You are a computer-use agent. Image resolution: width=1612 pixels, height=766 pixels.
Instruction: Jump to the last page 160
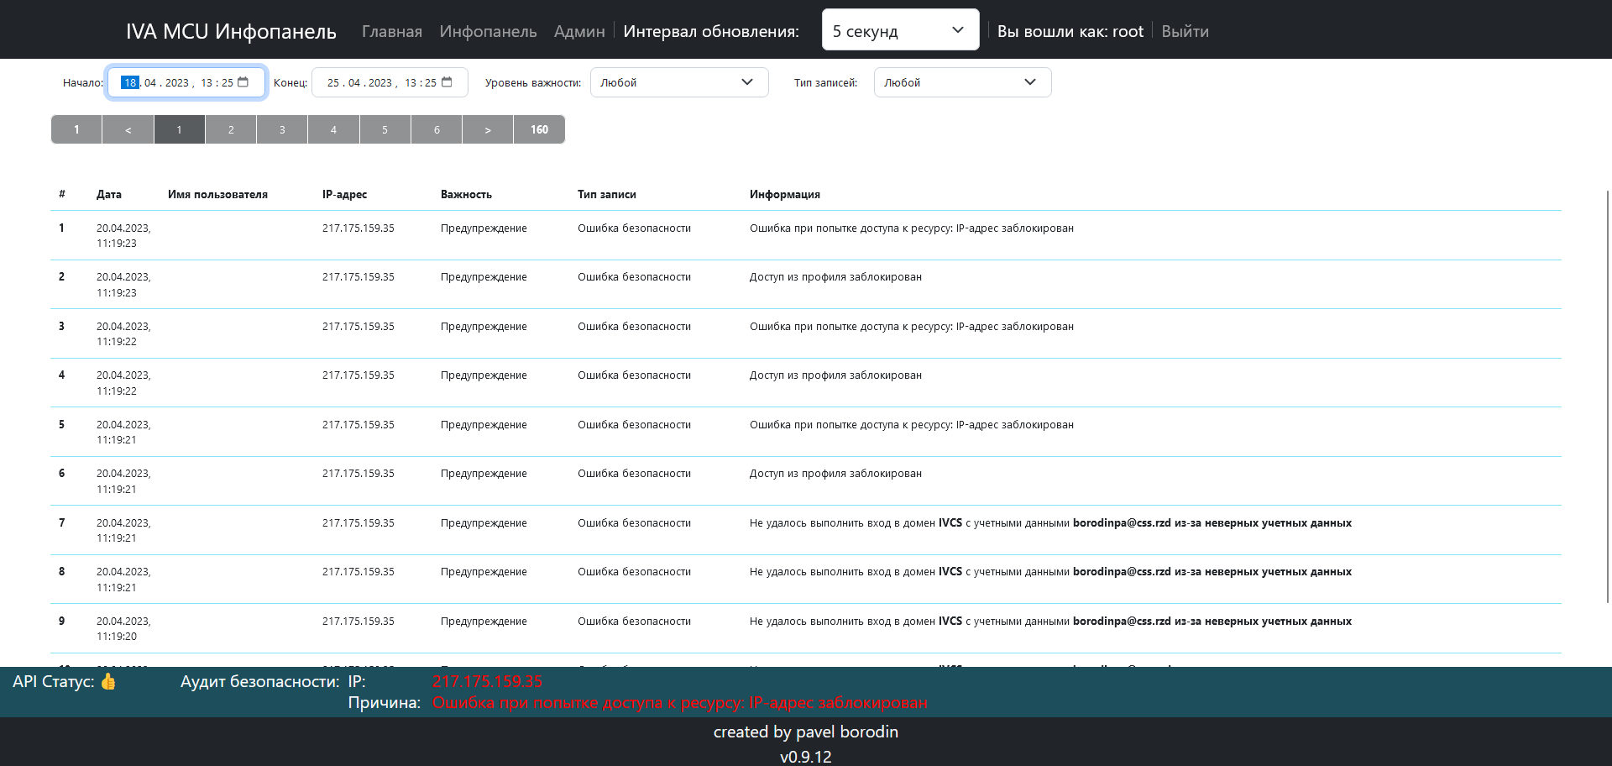pos(539,129)
